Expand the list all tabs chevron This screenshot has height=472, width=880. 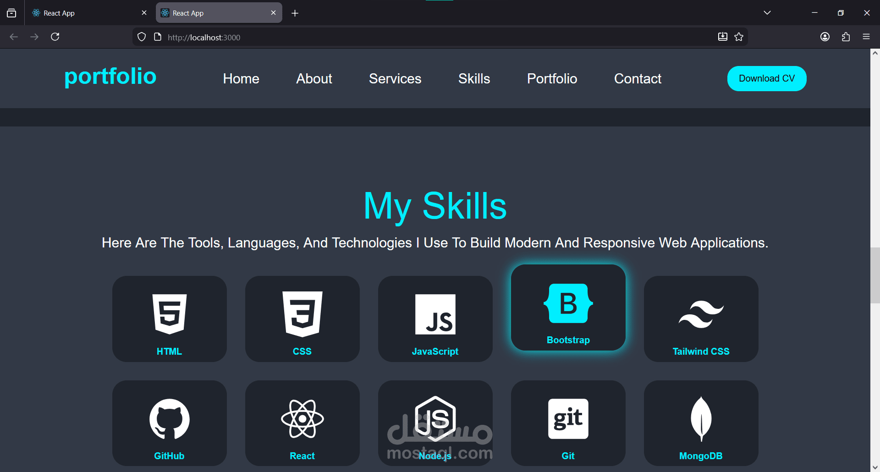(767, 13)
